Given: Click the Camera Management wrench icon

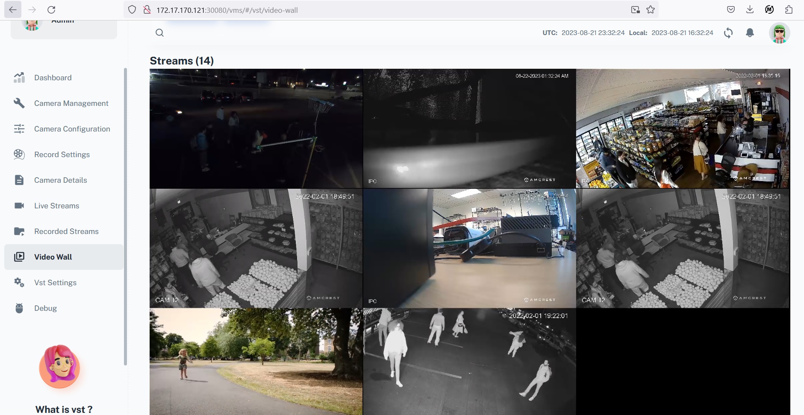Looking at the screenshot, I should pyautogui.click(x=19, y=103).
